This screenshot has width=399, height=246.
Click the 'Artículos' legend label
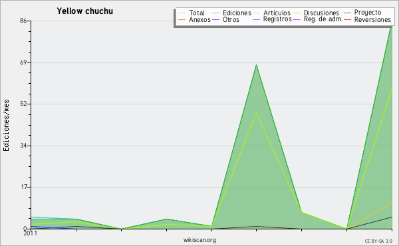click(277, 13)
